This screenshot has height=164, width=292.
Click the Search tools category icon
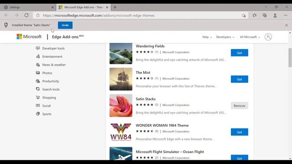(38, 89)
